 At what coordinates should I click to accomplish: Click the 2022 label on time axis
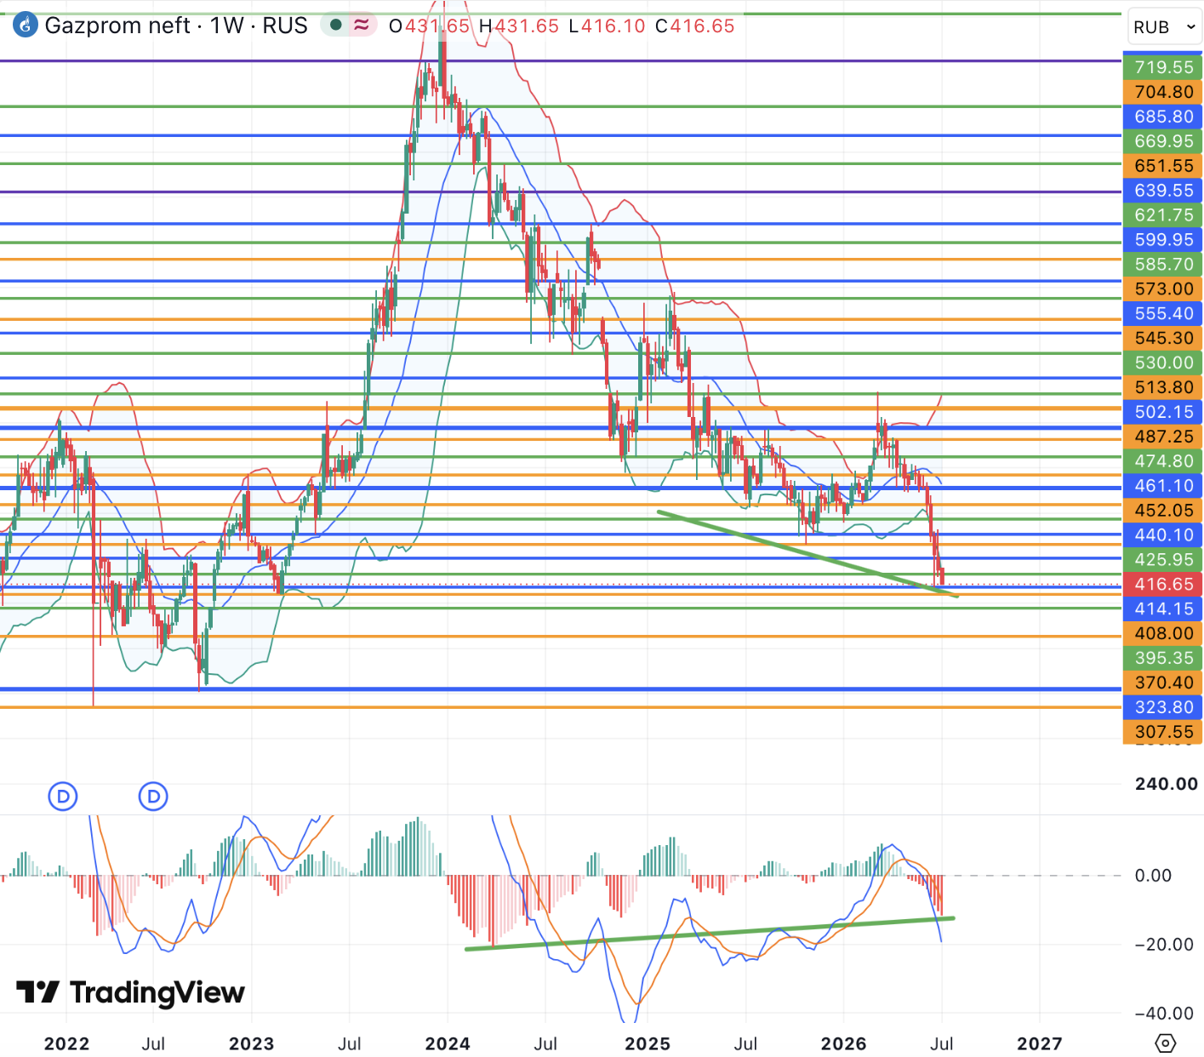[x=66, y=1043]
